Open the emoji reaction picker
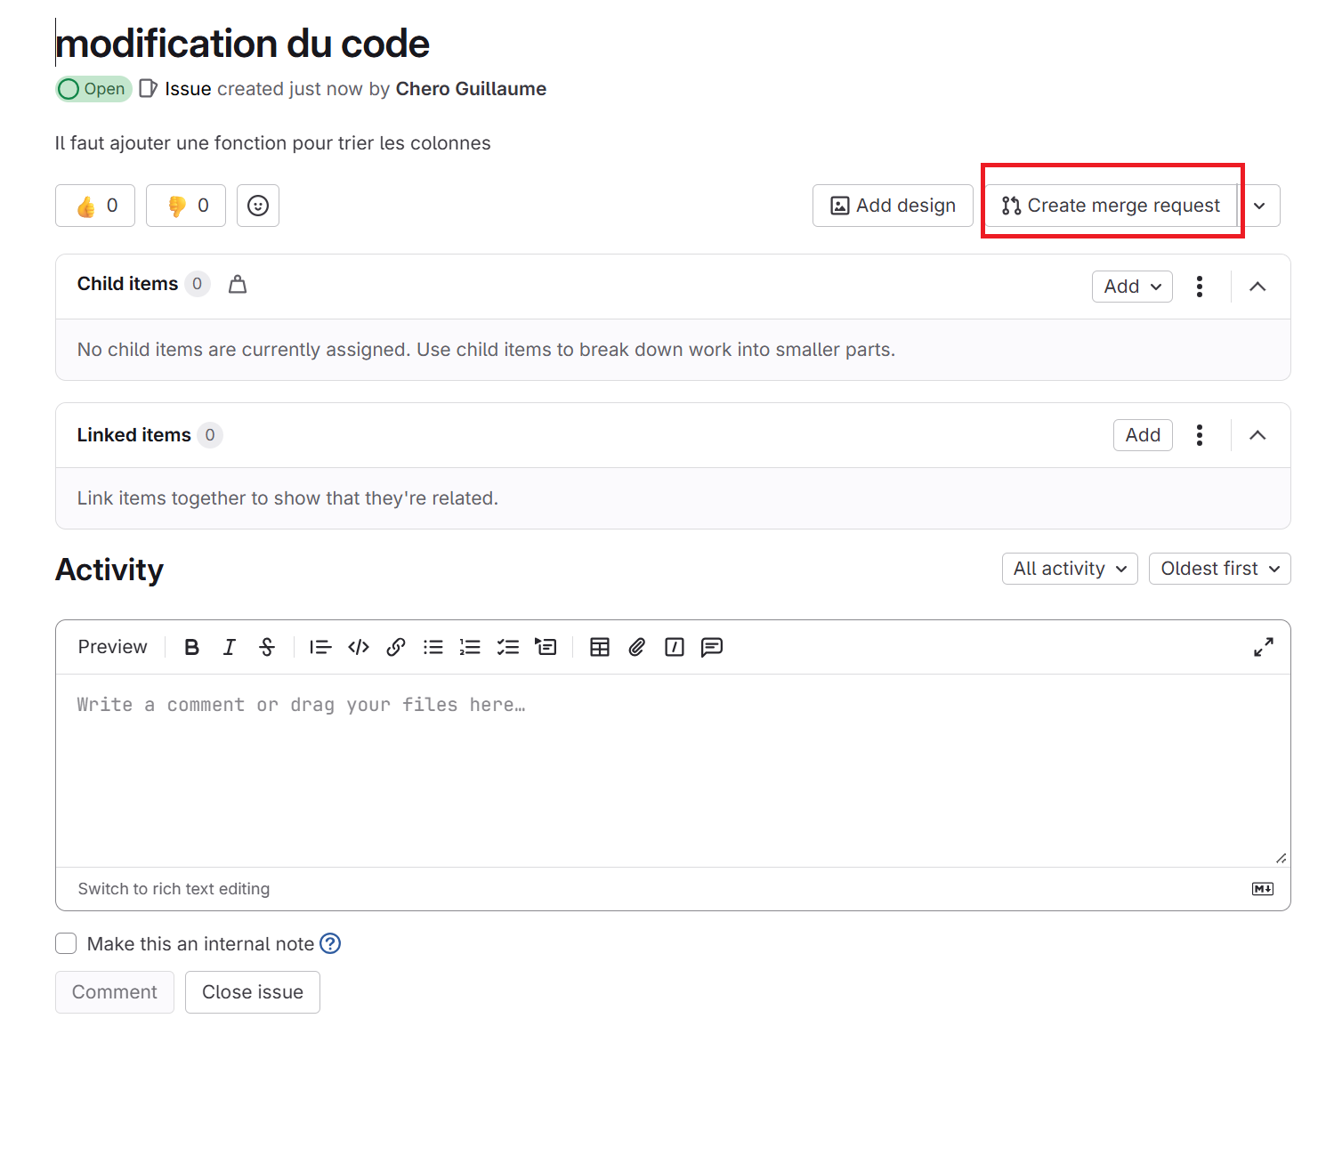 point(258,206)
